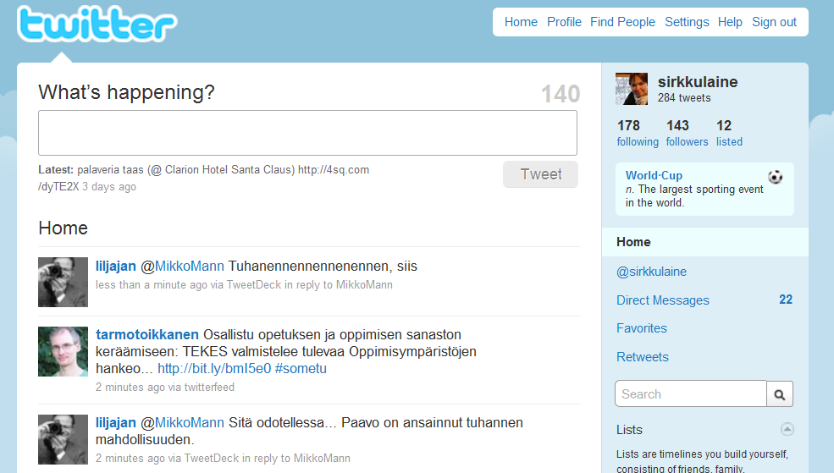Open 'in reply to MikkoMann' on first tweet
Image resolution: width=834 pixels, height=473 pixels.
(x=339, y=285)
